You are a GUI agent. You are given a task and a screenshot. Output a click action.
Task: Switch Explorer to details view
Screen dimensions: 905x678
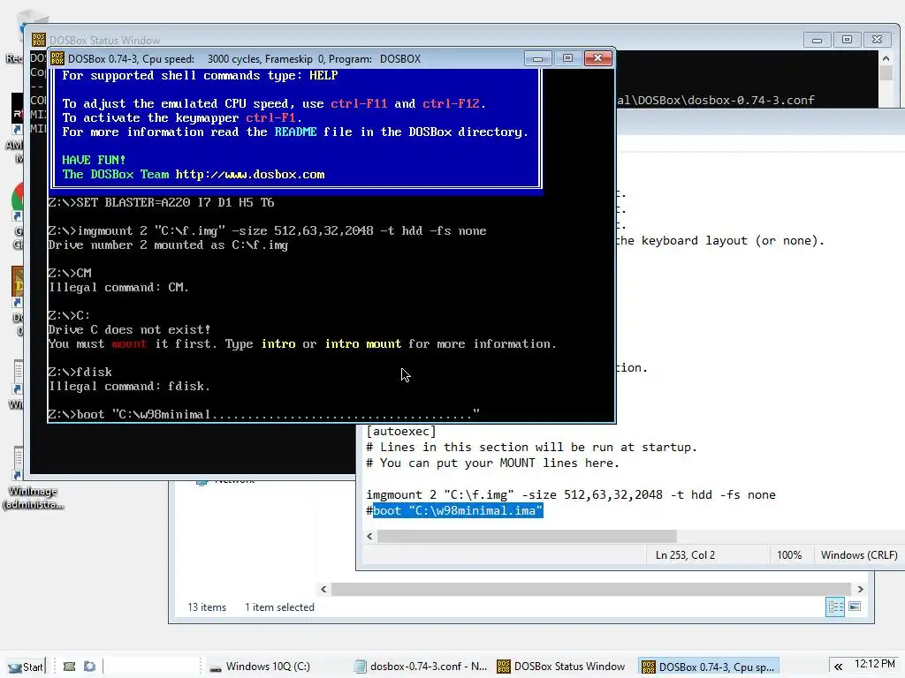click(x=835, y=606)
